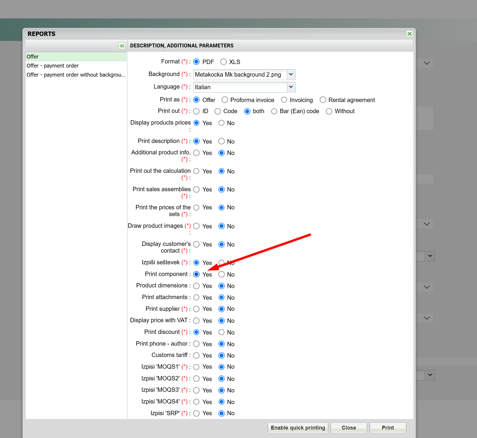Viewport: 477px width, 438px height.
Task: Select Offer - payment order report
Action: pos(76,66)
